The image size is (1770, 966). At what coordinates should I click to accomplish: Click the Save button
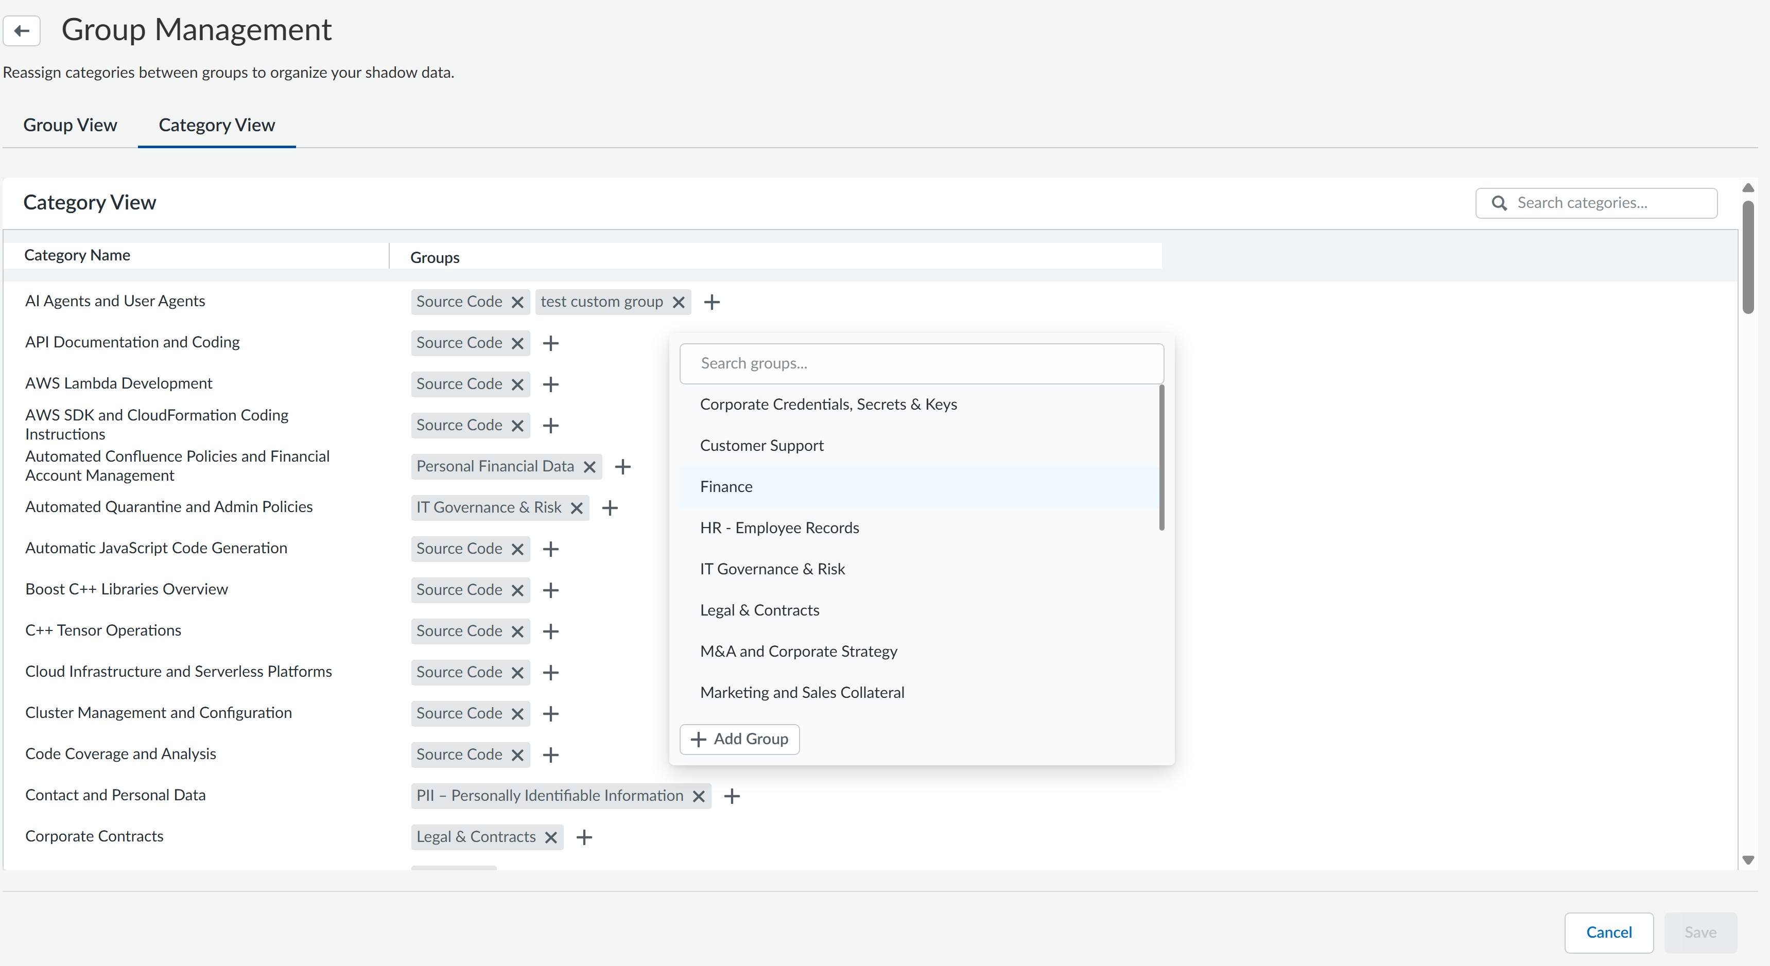tap(1700, 933)
